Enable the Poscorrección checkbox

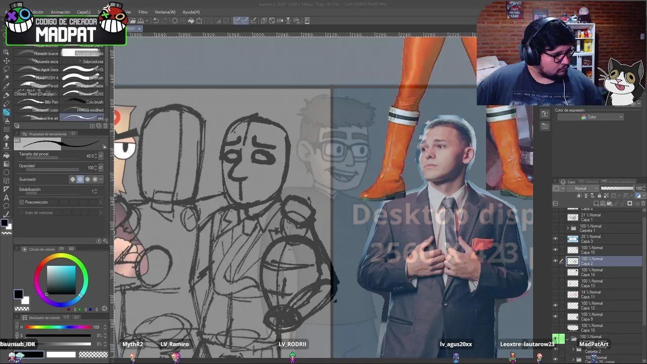(21, 202)
